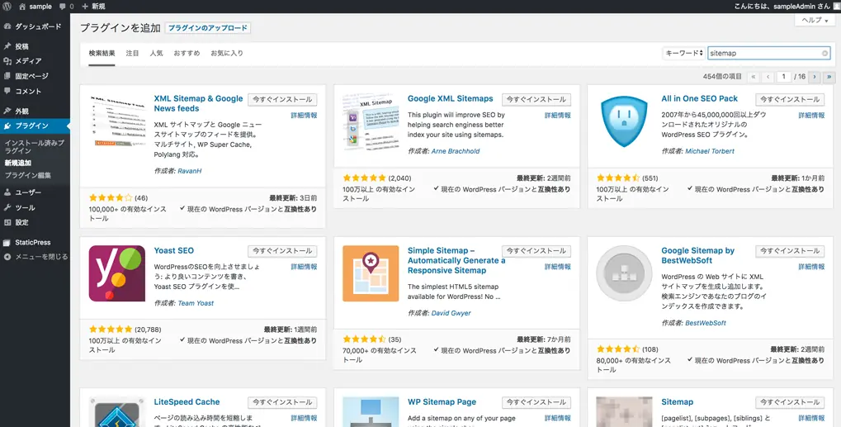Click the All in One SEO shield icon

point(624,121)
